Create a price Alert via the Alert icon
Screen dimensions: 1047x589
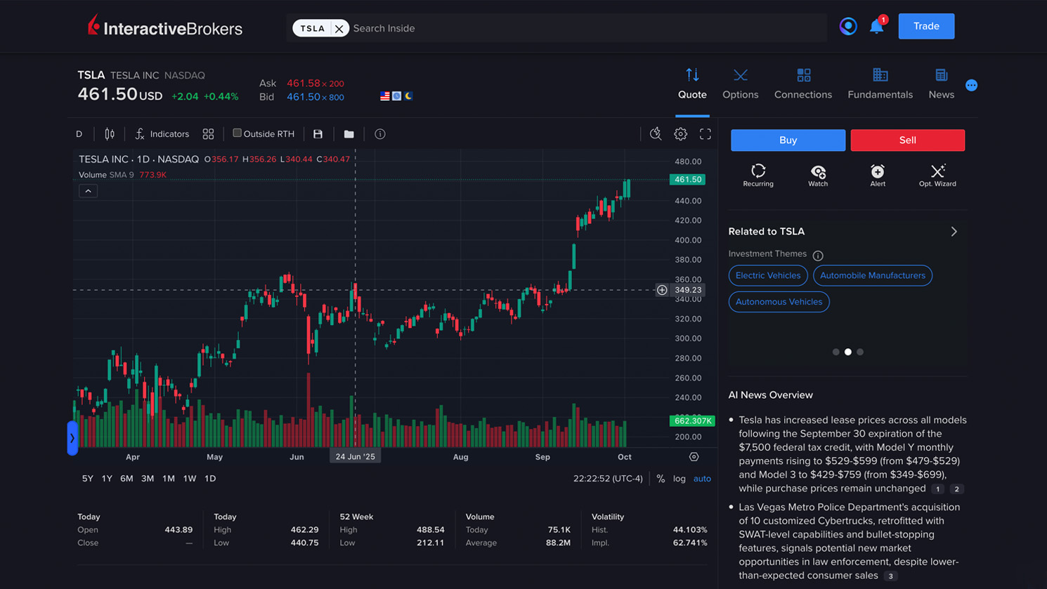878,175
